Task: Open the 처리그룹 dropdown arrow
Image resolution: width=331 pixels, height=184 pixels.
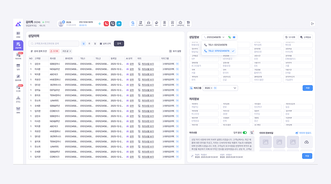Action: click(x=235, y=88)
